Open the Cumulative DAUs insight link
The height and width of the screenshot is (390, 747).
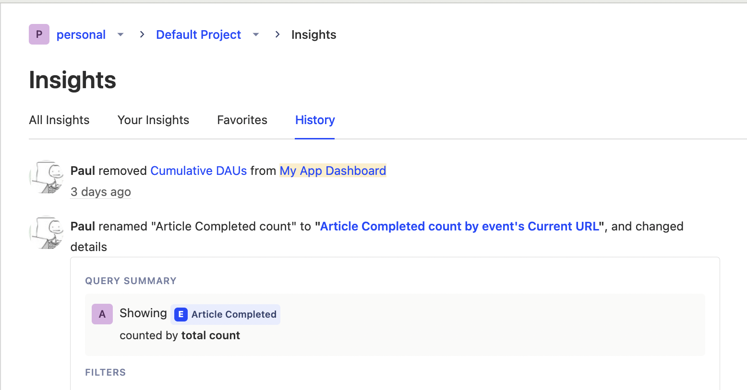198,171
